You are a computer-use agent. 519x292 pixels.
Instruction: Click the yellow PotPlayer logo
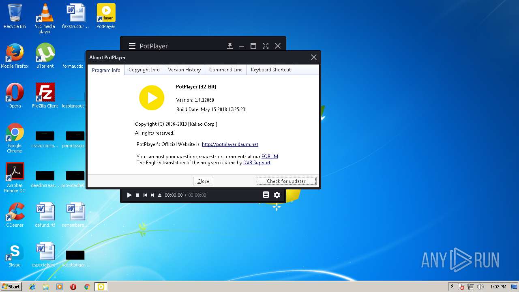pos(152,98)
